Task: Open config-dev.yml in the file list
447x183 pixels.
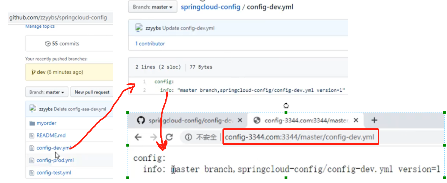Action: [53, 148]
